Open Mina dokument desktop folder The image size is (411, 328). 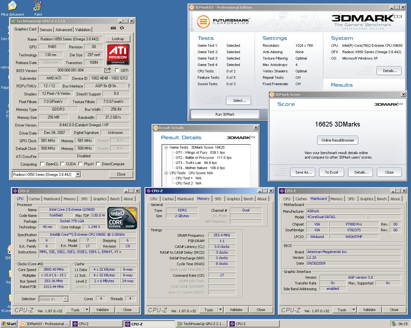(x=13, y=8)
